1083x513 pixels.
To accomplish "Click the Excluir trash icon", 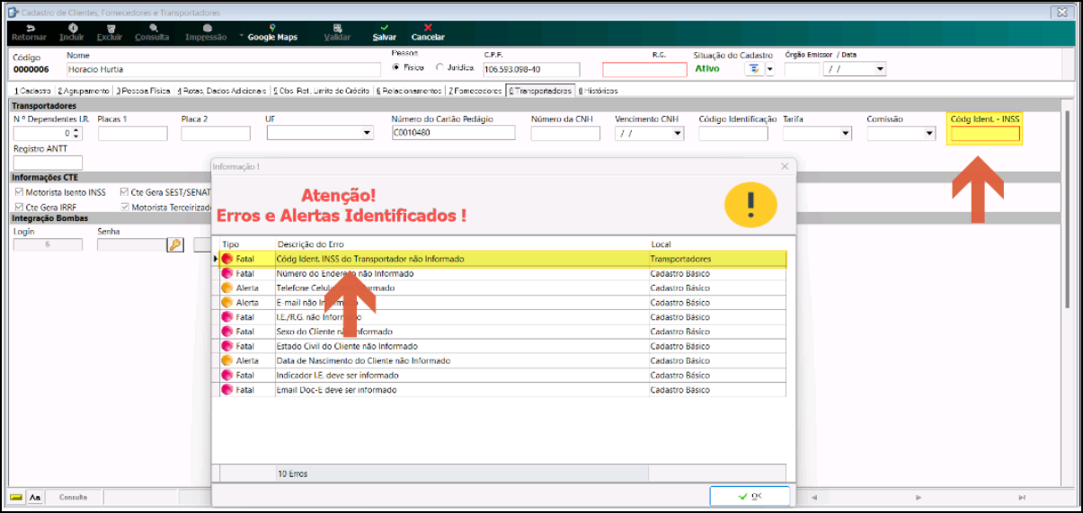I will tap(109, 28).
